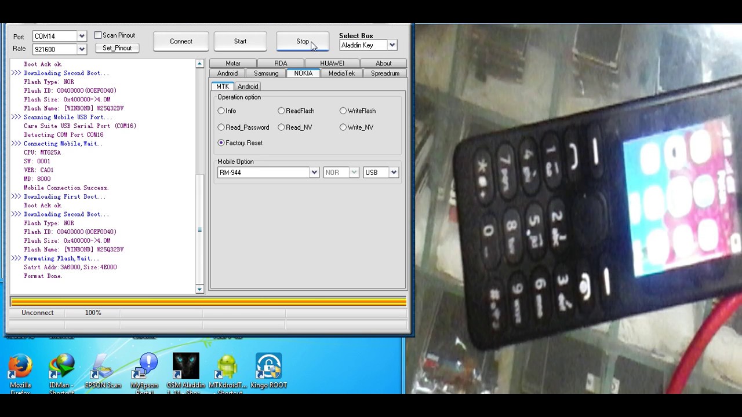Select the NOKIA tab
The width and height of the screenshot is (742, 417).
point(303,73)
